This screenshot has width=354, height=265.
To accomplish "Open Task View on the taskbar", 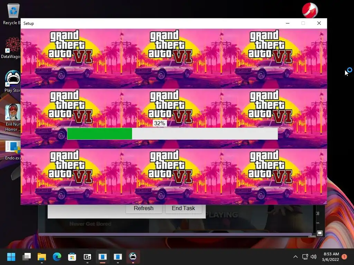I will (x=26, y=257).
